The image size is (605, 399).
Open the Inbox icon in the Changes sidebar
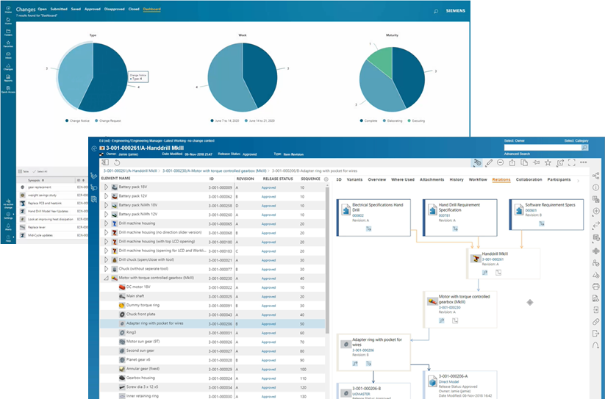(8, 55)
